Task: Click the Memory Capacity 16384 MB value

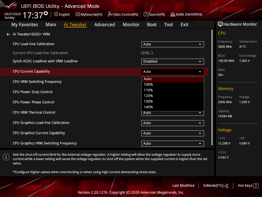Action: pyautogui.click(x=225, y=116)
